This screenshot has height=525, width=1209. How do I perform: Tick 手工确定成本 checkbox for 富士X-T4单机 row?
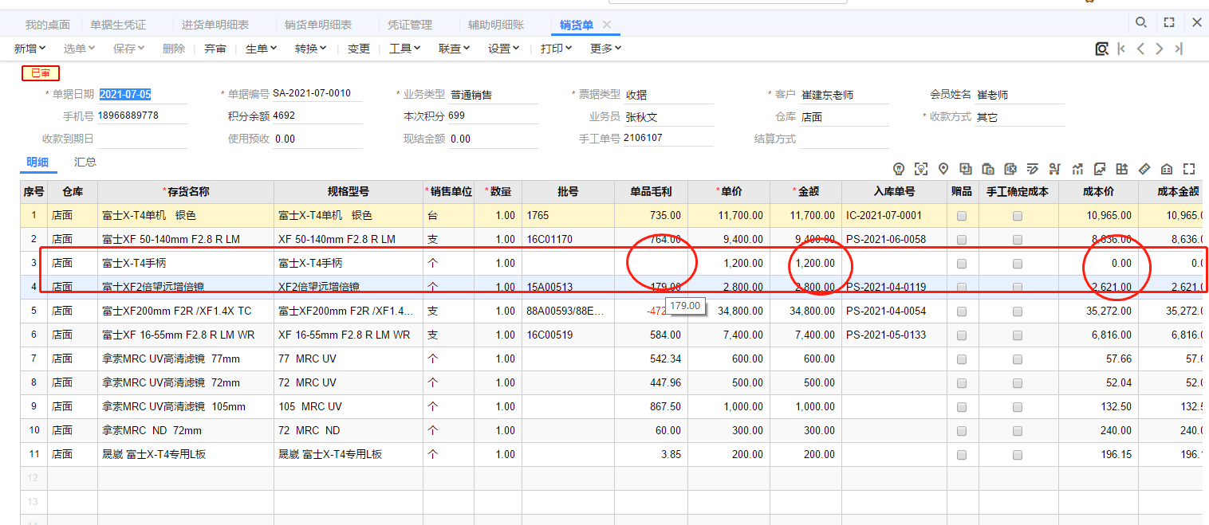pos(1018,216)
